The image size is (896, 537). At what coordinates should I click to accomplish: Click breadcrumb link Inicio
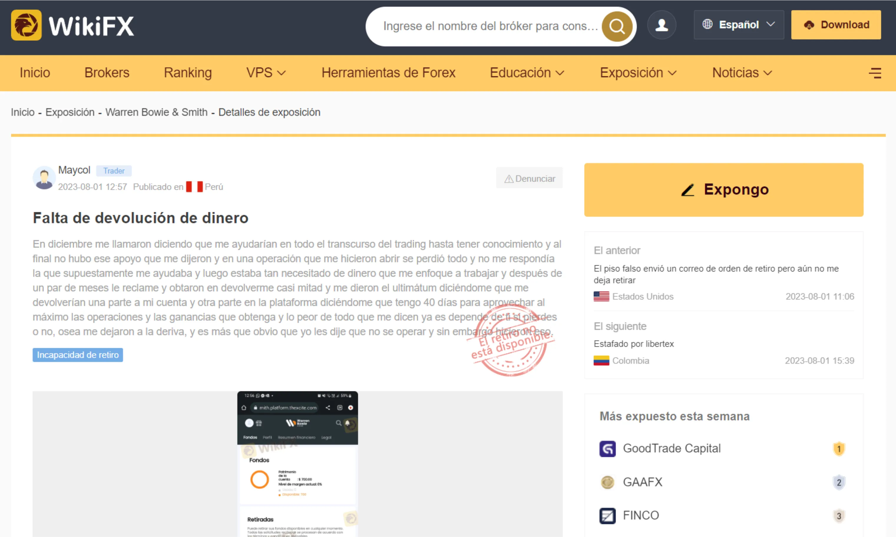tap(22, 112)
